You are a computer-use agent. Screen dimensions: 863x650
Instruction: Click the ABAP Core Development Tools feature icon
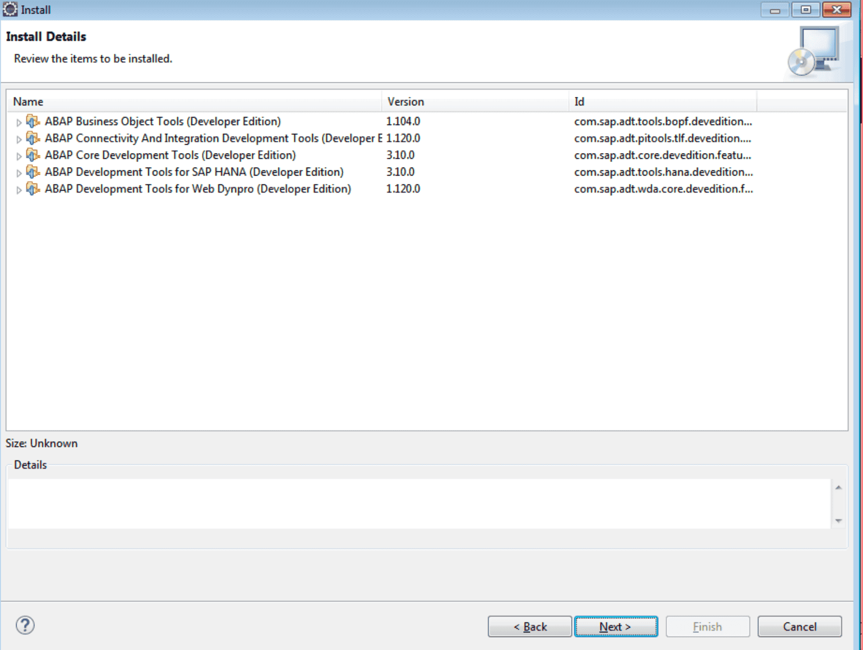(33, 155)
